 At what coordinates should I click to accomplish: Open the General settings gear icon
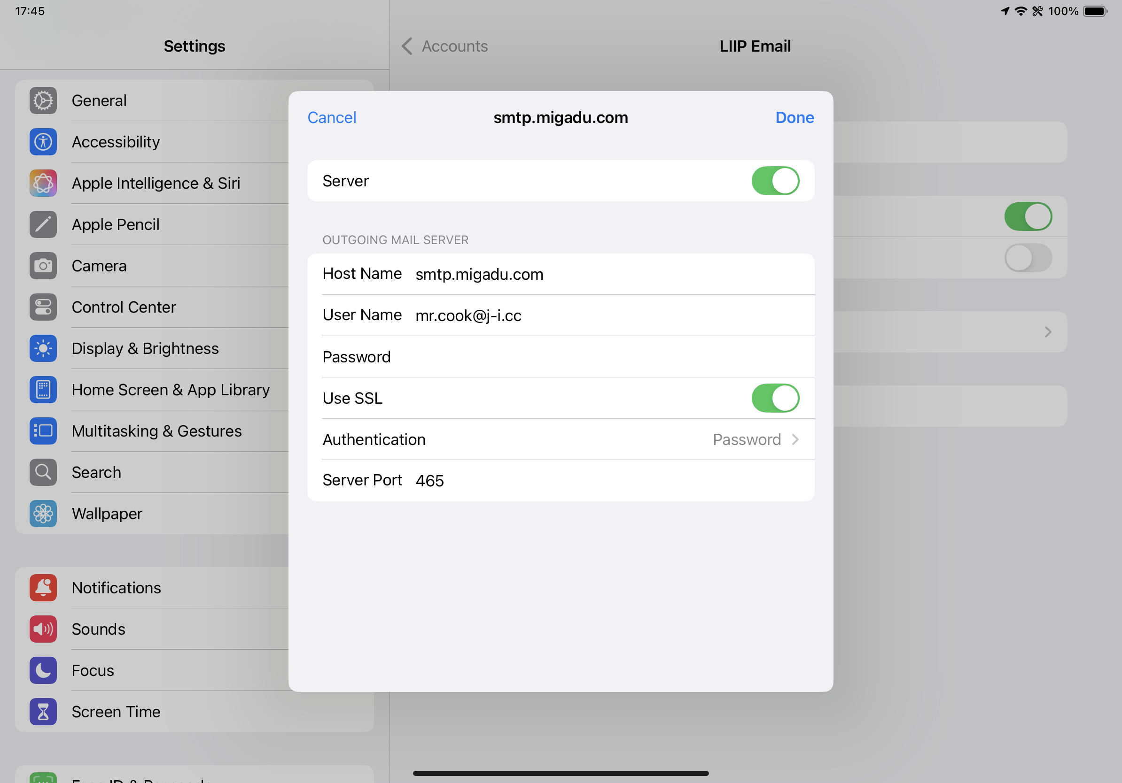point(43,100)
